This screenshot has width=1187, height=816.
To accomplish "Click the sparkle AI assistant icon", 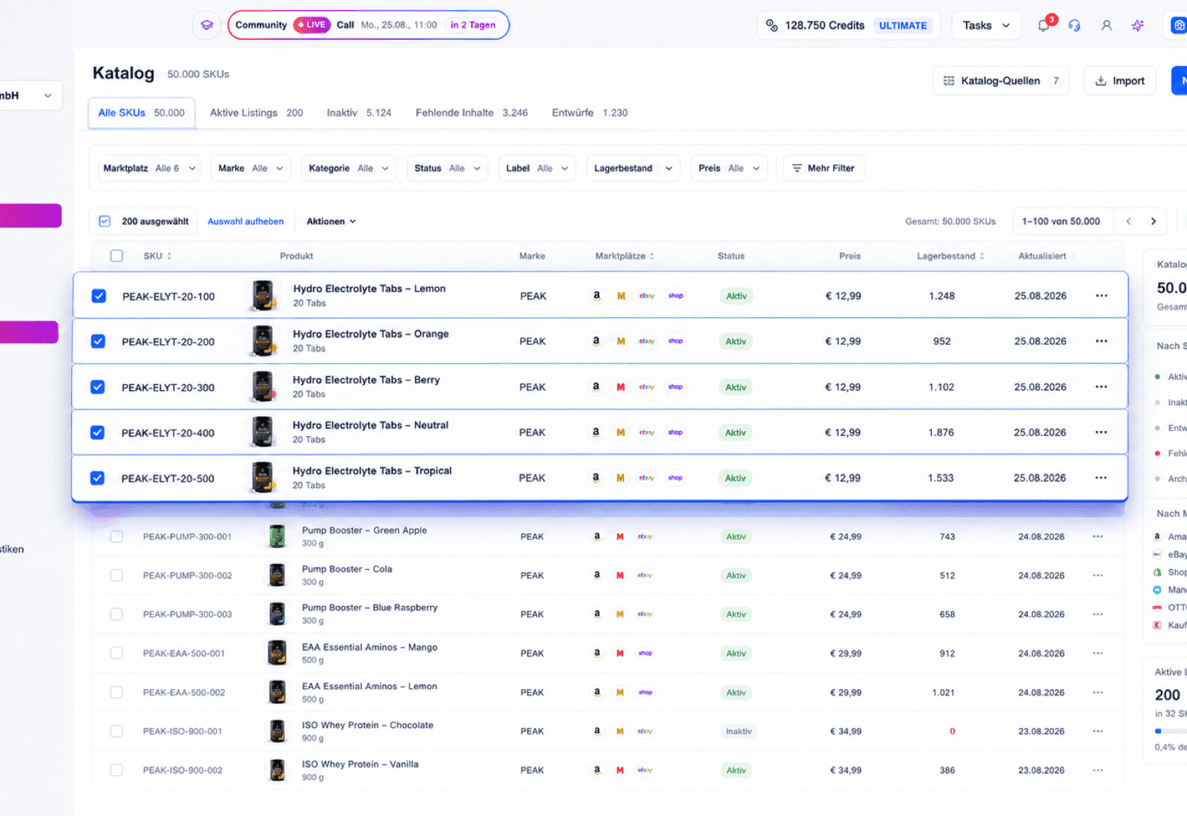I will [1137, 25].
